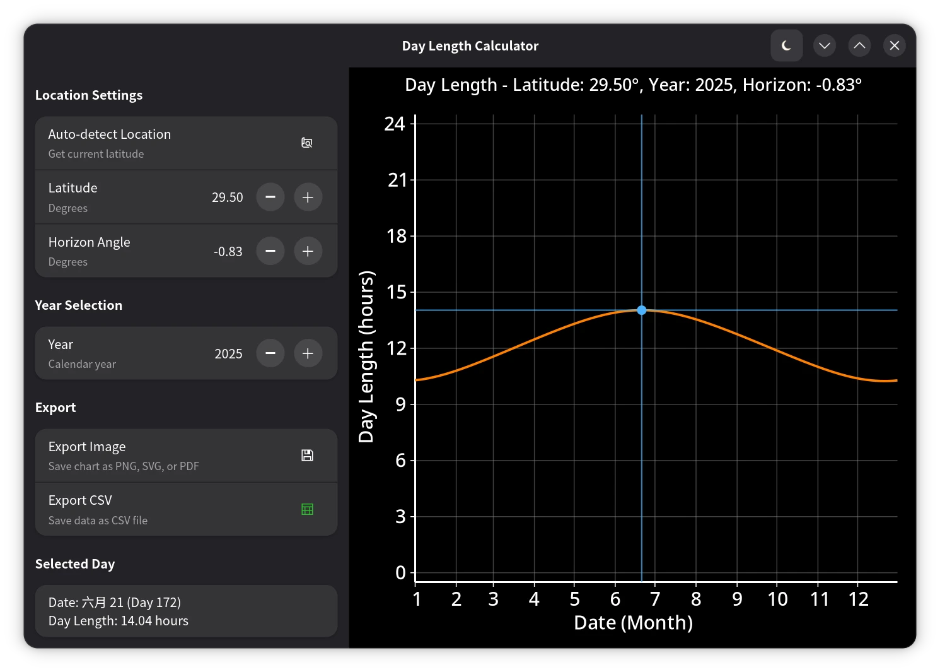Viewport: 940px width, 672px height.
Task: Click the save icon for Export Image
Action: 307,456
